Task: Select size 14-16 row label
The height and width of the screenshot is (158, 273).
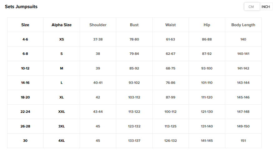Action: point(25,83)
